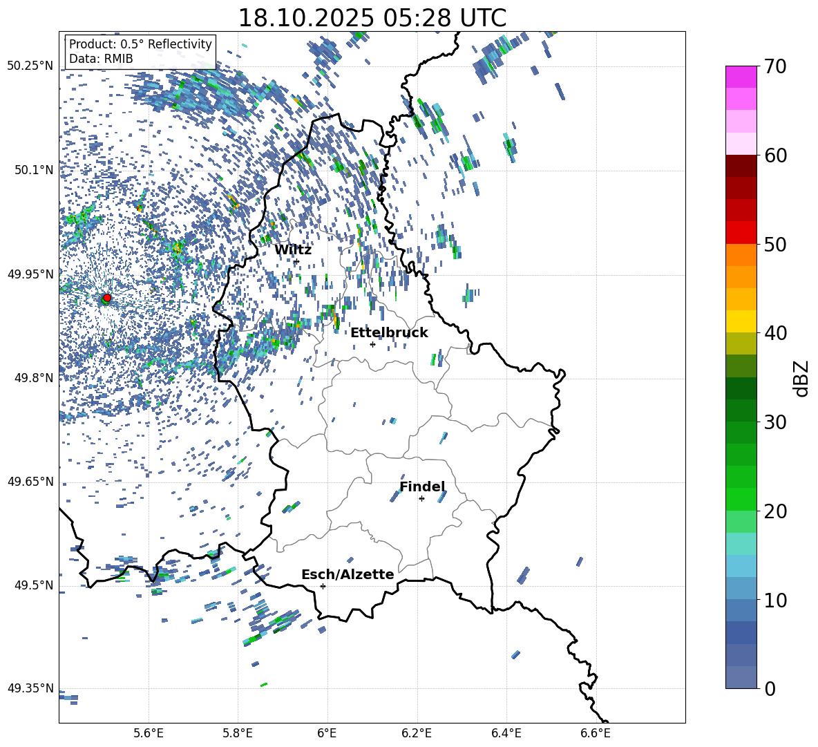The image size is (818, 747).
Task: Click the 49.8°N latitude label
Action: 34,378
